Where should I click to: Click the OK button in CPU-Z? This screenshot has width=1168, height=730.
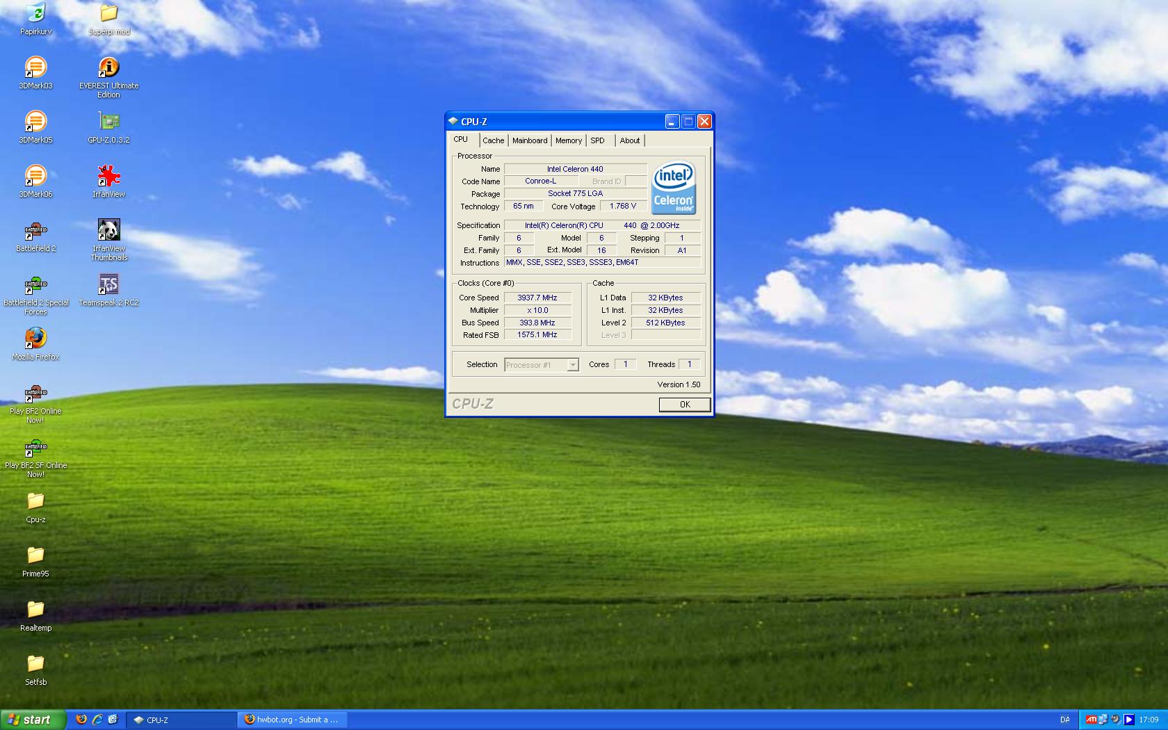[685, 405]
